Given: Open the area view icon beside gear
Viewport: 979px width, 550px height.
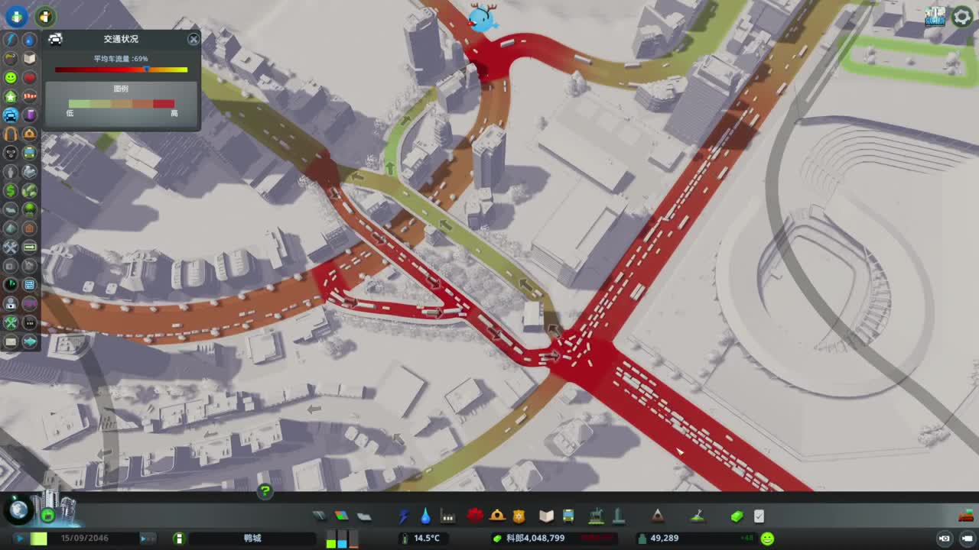Looking at the screenshot, I should (935, 17).
